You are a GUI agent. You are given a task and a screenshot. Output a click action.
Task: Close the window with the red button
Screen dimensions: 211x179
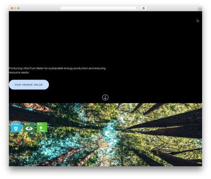click(x=12, y=8)
